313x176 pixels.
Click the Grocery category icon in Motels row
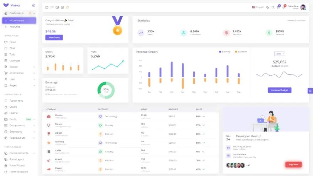[100, 125]
